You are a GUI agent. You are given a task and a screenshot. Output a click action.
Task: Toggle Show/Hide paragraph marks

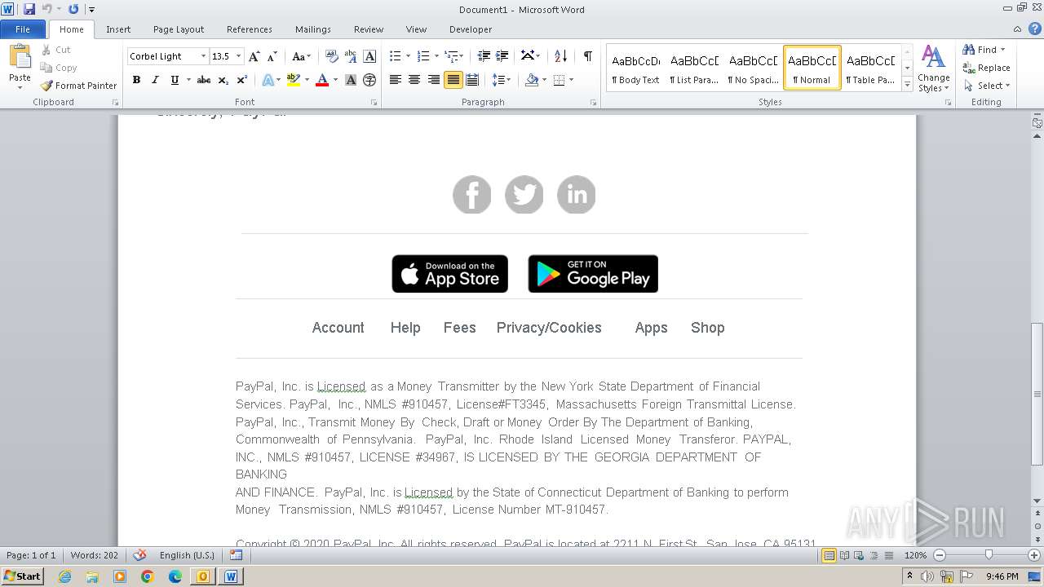coord(587,56)
